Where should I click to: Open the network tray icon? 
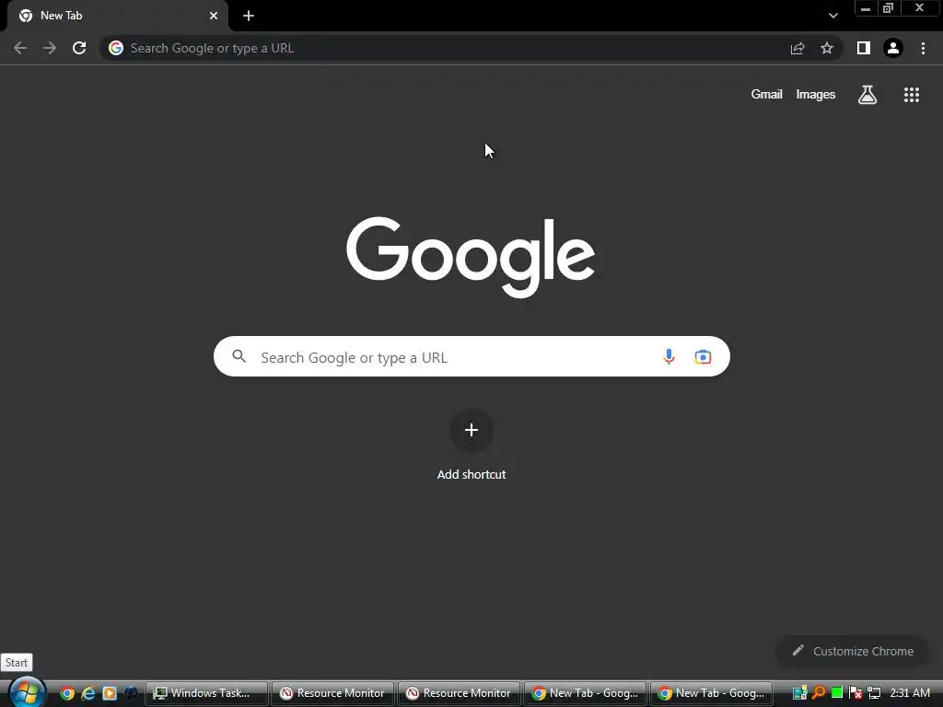[874, 693]
